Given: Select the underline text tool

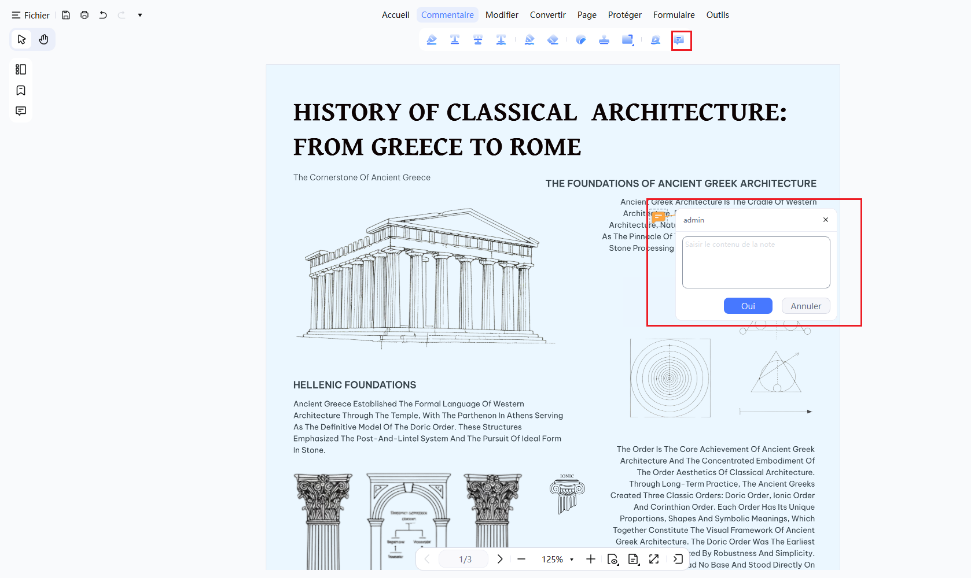Looking at the screenshot, I should pos(455,40).
